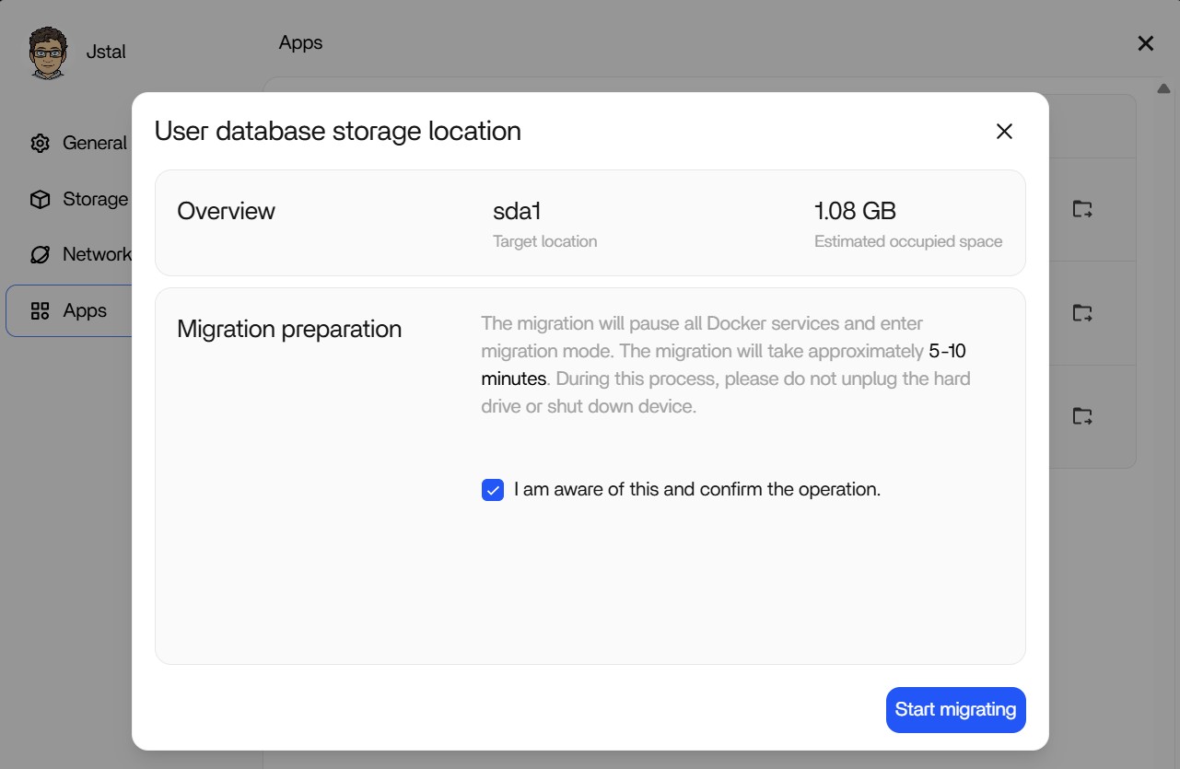Select the Apps sidebar item
The image size is (1180, 769).
pos(85,311)
